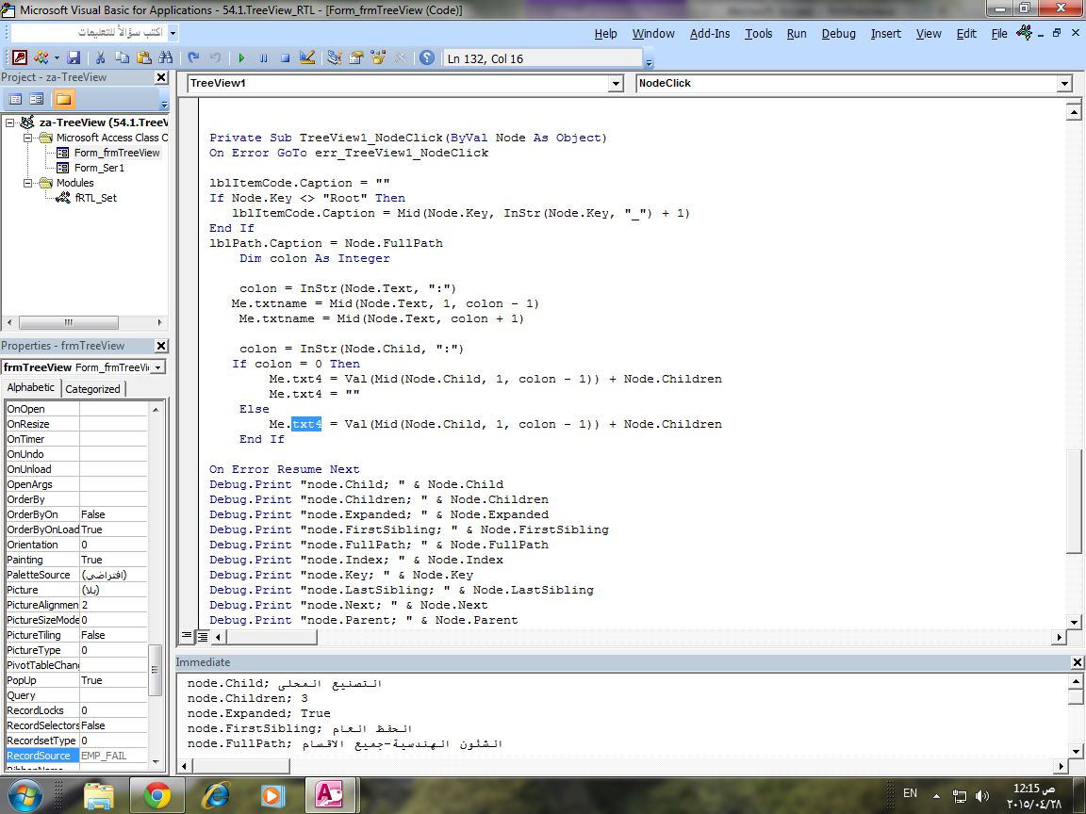
Task: Open the Help menu
Action: point(605,33)
